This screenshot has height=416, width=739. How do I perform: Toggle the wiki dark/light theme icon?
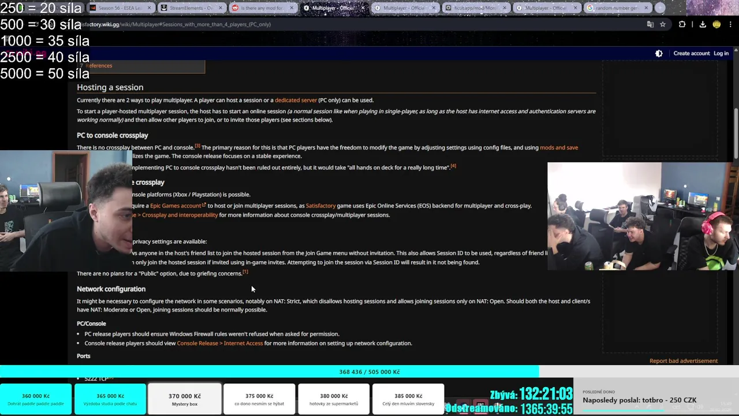pos(659,53)
